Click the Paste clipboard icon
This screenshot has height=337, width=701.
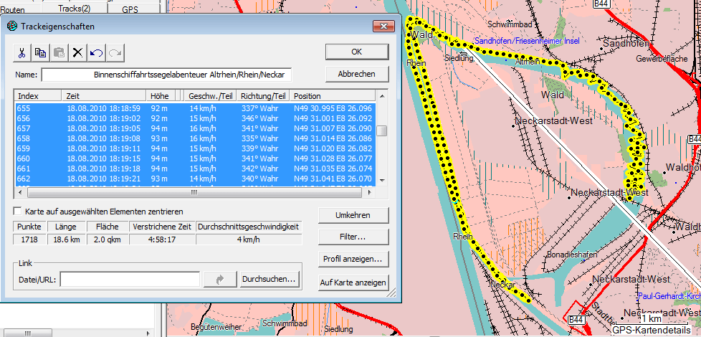[59, 52]
